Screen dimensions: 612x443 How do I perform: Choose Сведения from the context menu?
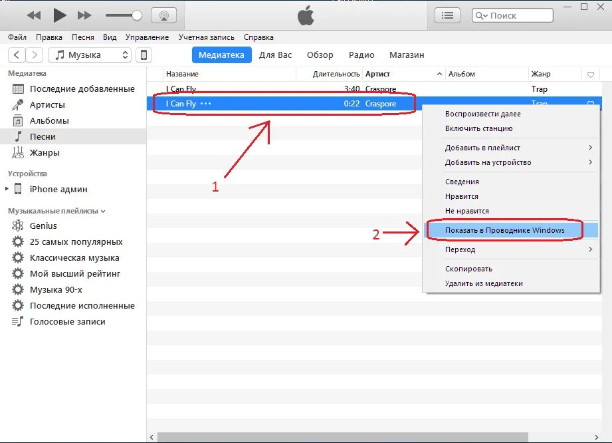point(511,182)
